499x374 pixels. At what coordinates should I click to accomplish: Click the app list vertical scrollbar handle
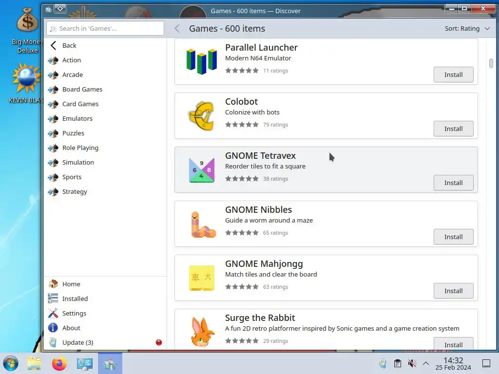coord(491,63)
